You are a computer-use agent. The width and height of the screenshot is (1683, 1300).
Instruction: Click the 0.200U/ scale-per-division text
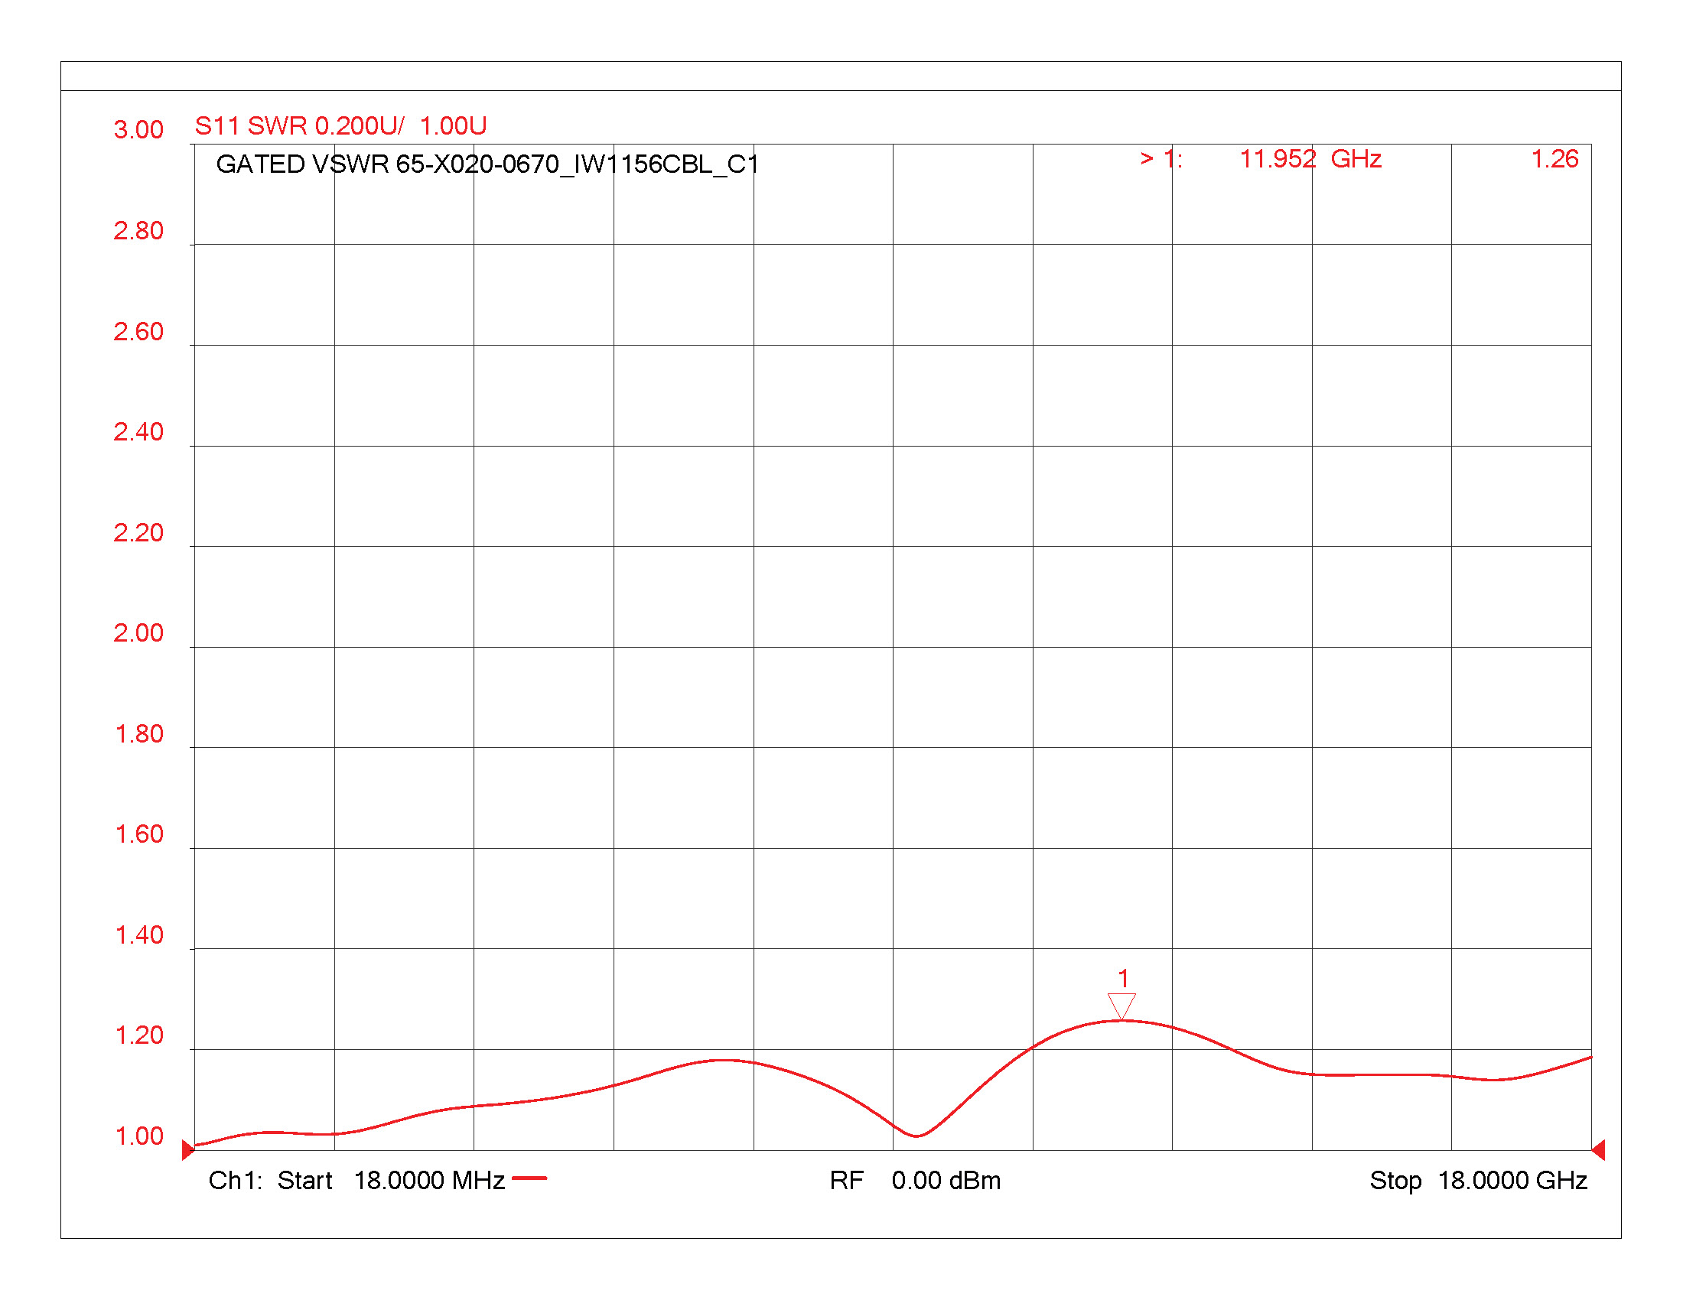click(360, 125)
